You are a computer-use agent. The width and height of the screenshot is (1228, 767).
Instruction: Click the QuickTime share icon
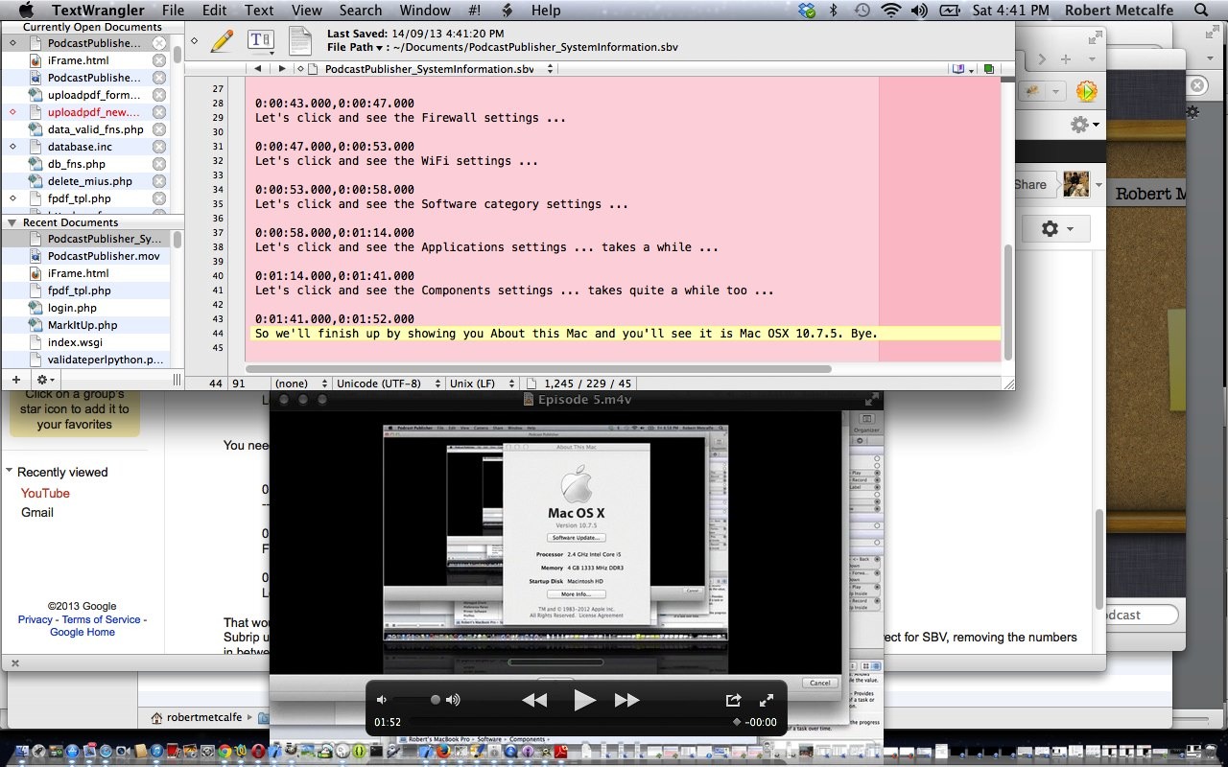(x=734, y=700)
